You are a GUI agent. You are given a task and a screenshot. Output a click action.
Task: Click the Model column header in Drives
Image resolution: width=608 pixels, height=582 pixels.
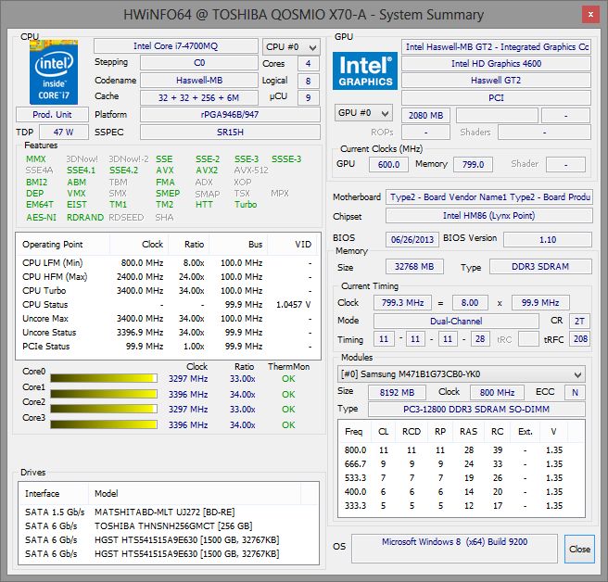(x=195, y=494)
